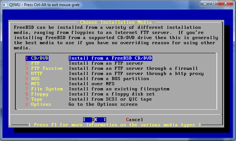Click 'Install over NFS' description
Image resolution: width=236 pixels, height=141 pixels.
[92, 84]
